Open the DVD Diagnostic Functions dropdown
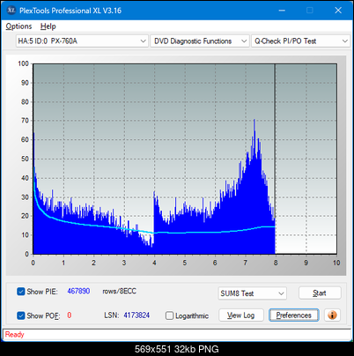The width and height of the screenshot is (354, 356). [x=200, y=41]
